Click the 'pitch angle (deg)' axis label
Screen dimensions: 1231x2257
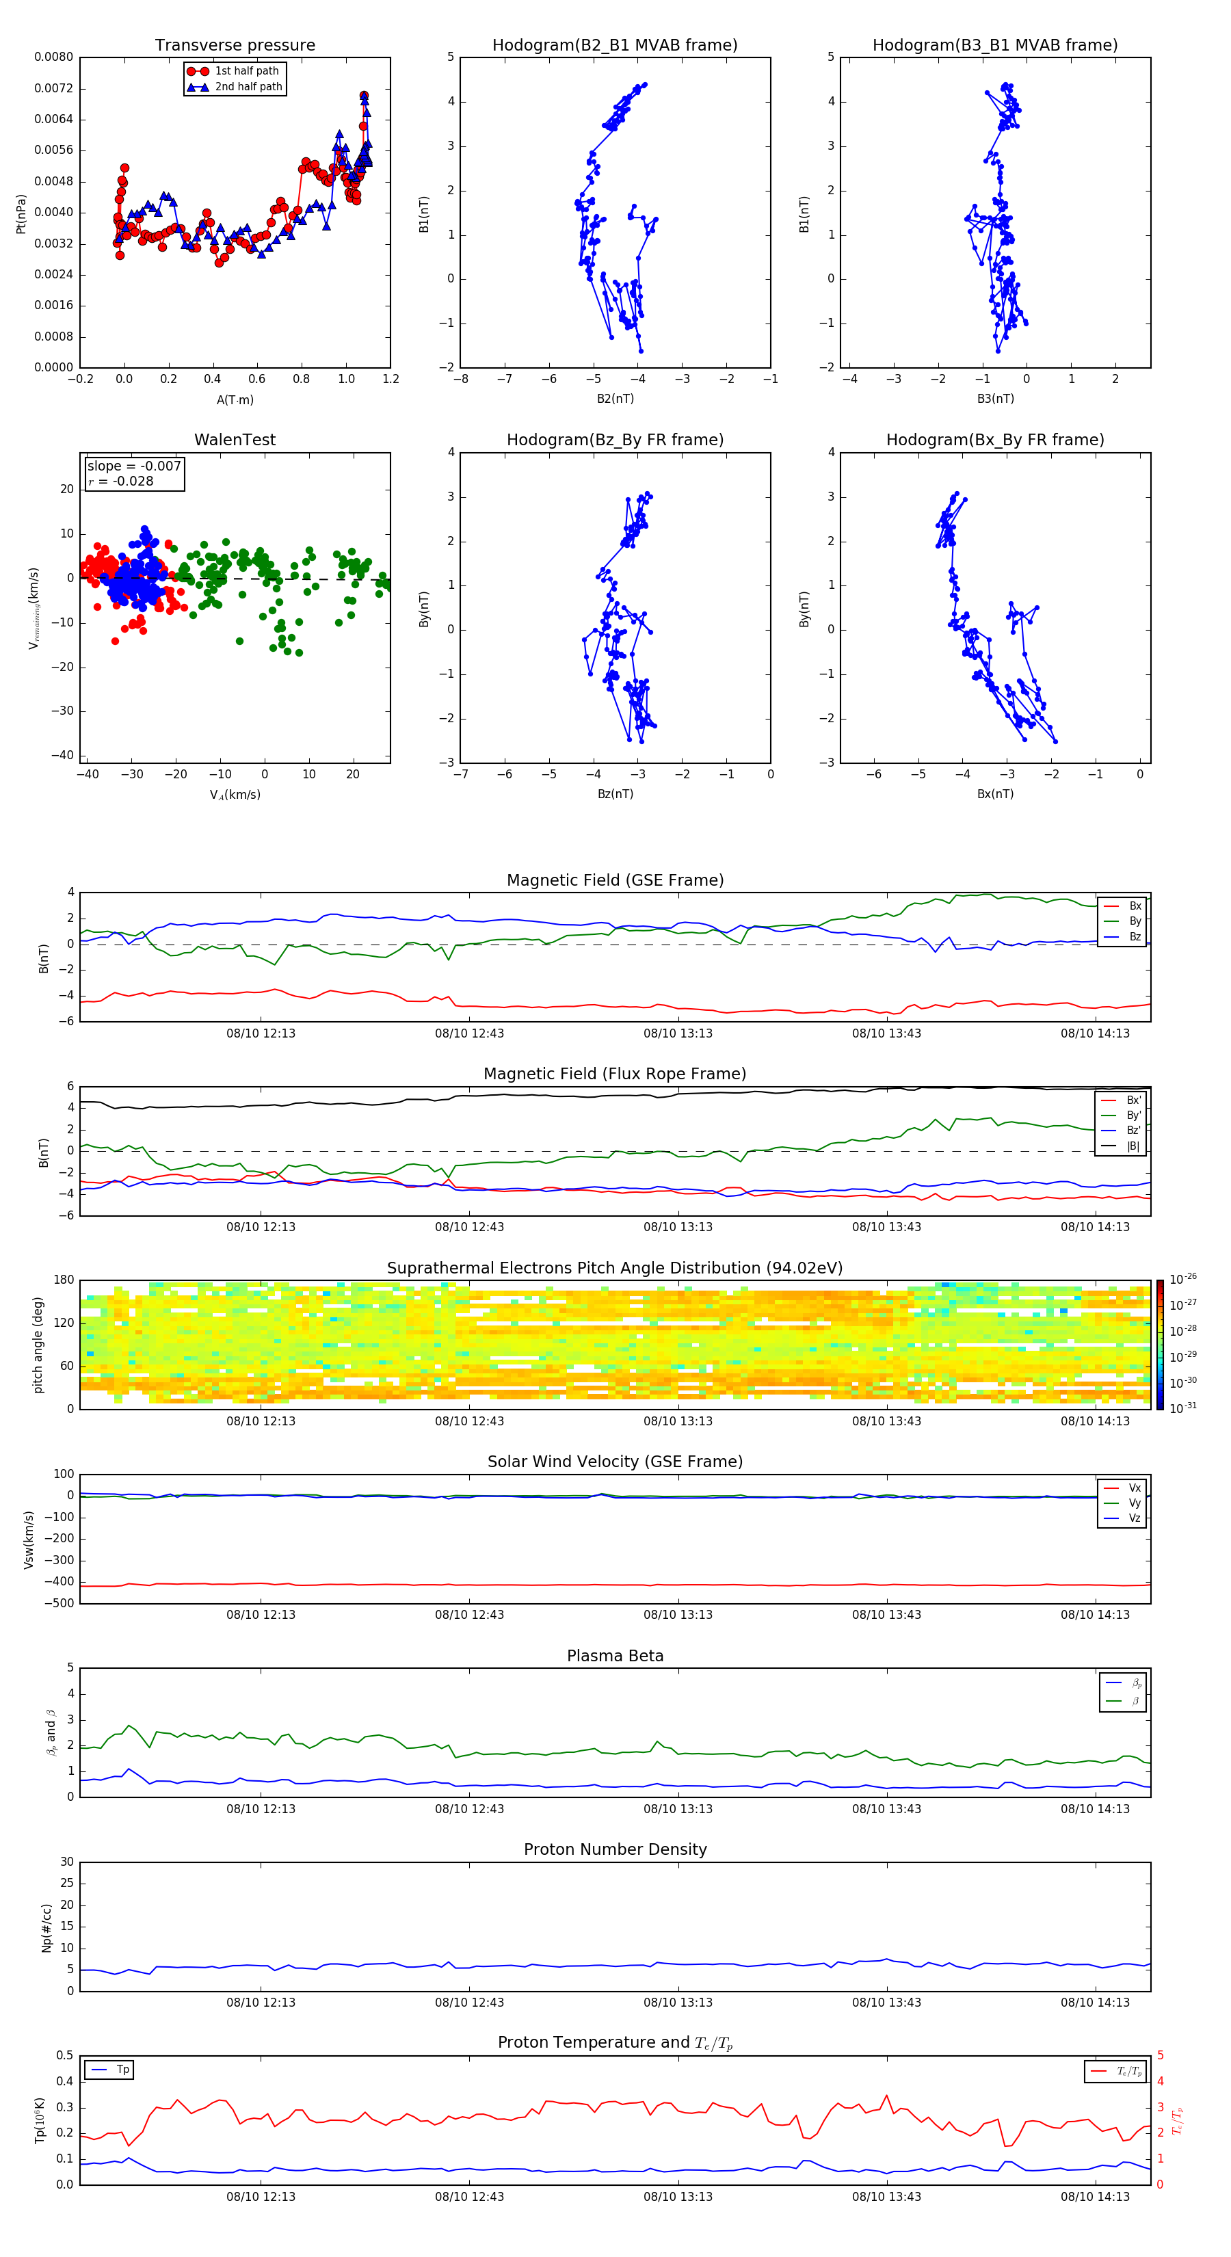point(38,1345)
